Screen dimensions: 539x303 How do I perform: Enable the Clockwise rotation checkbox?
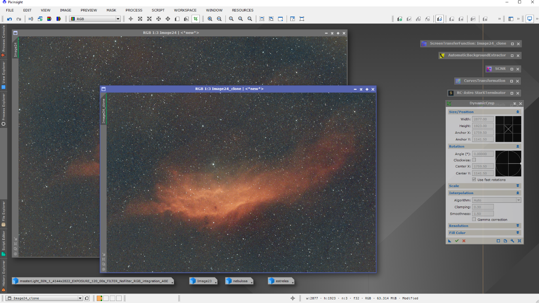pos(474,160)
